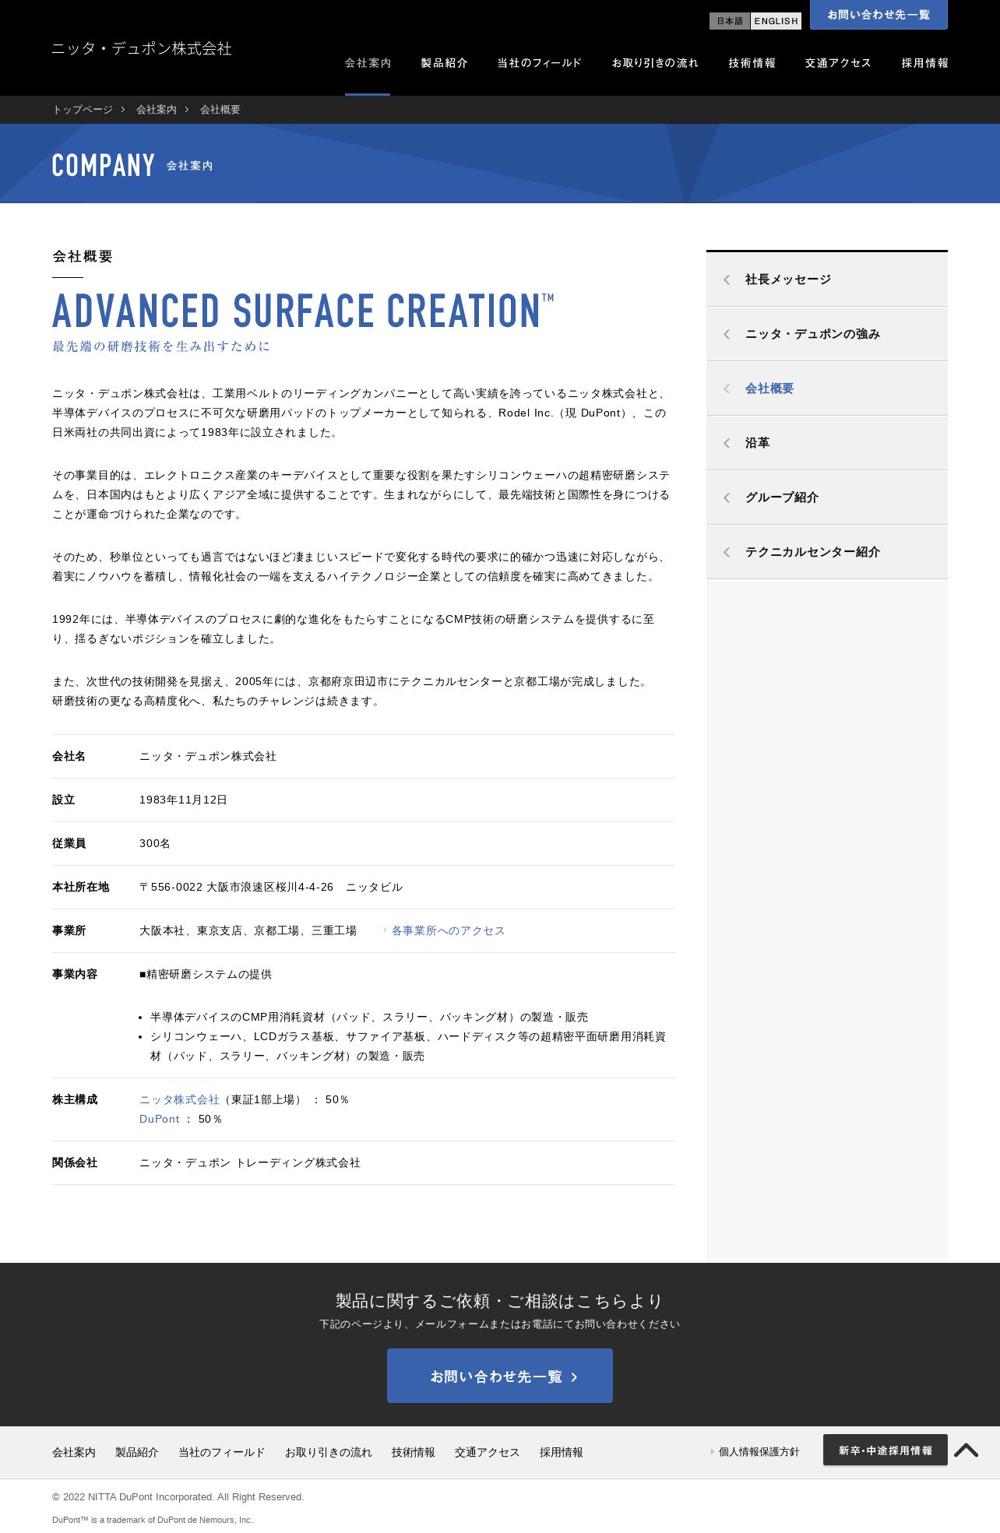Open 採用情報 in top navigation
Image resolution: width=1000 pixels, height=1533 pixels.
point(924,63)
